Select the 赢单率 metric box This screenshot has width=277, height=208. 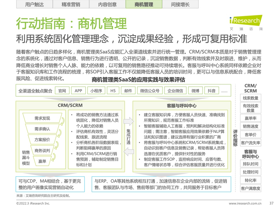[250, 118]
